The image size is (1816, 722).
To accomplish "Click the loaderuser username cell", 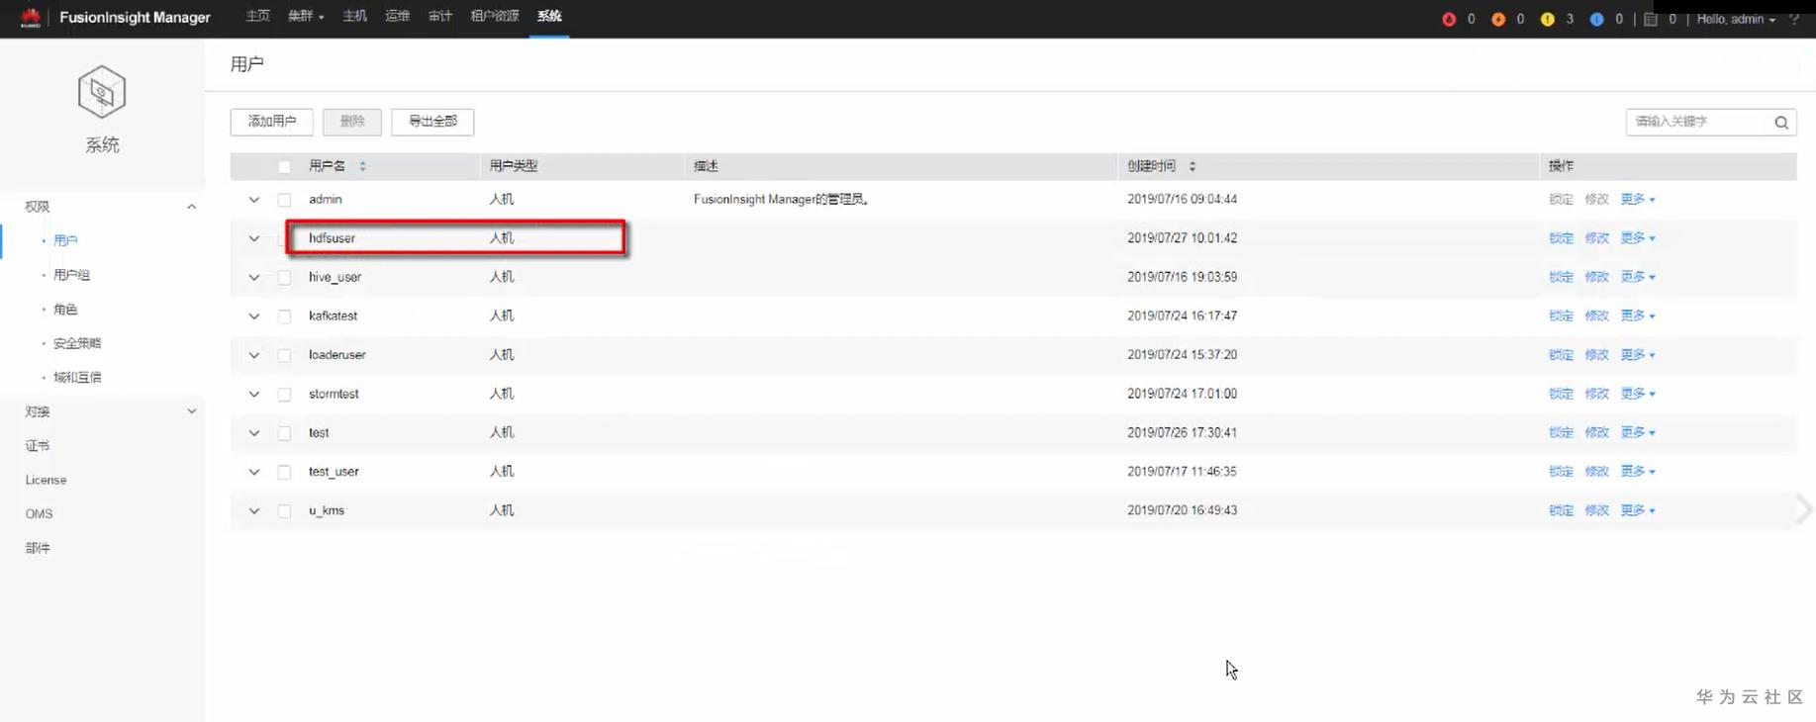I will pyautogui.click(x=337, y=355).
